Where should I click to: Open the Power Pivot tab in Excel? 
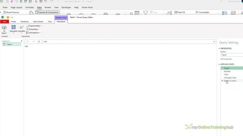[x=87, y=8]
